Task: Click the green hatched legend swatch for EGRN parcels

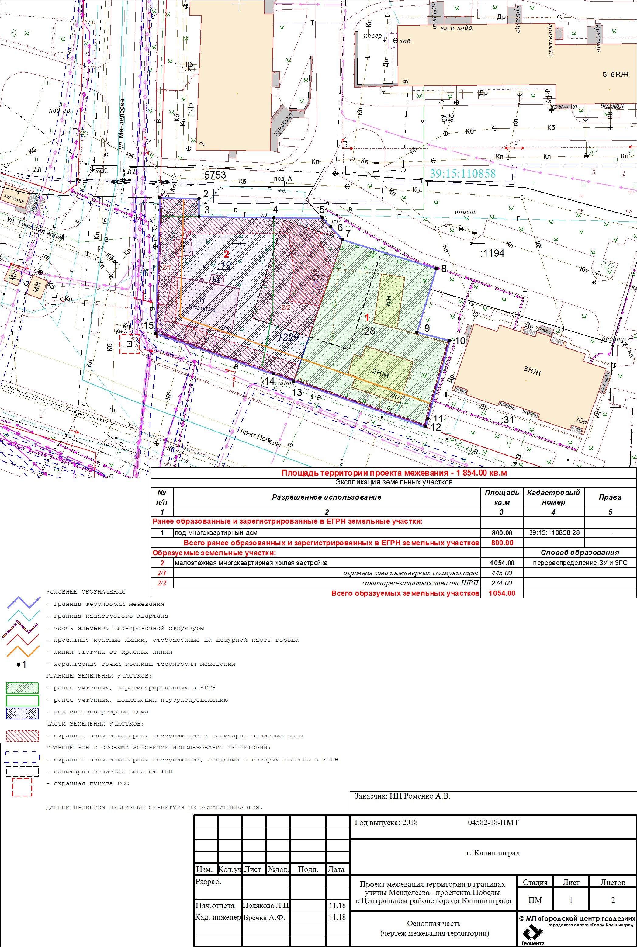Action: pos(22,688)
